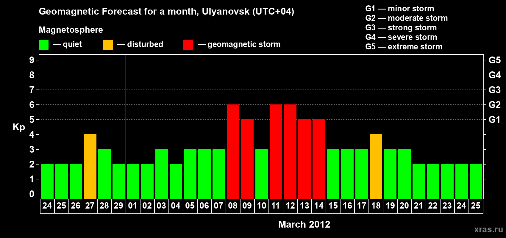Image resolution: width=506 pixels, height=238 pixels.
Task: Click the 'G2 — moderate storm' legend line
Action: 407,18
